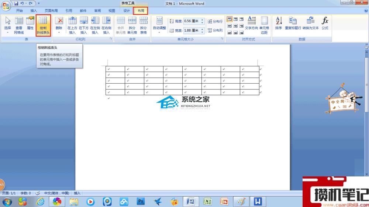Click the Sort (排序) button
Screen dimensions: 369x207
[278, 23]
